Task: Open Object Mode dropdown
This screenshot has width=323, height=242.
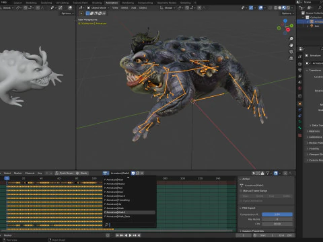Action: [x=98, y=7]
